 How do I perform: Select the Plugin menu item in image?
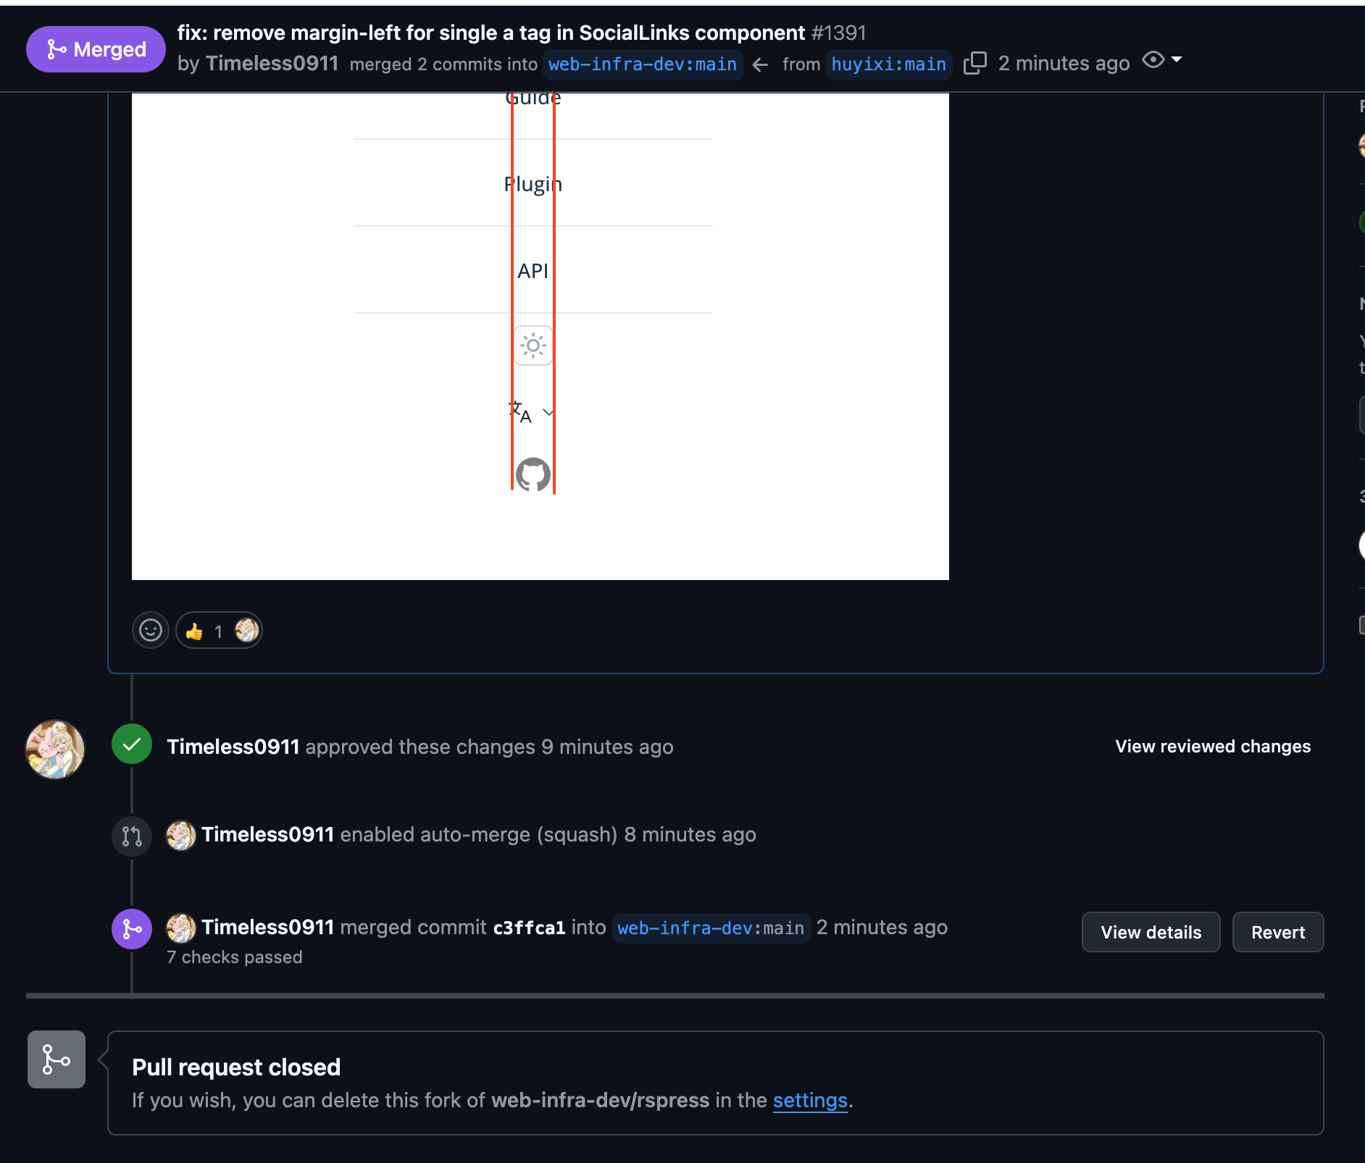pos(533,184)
